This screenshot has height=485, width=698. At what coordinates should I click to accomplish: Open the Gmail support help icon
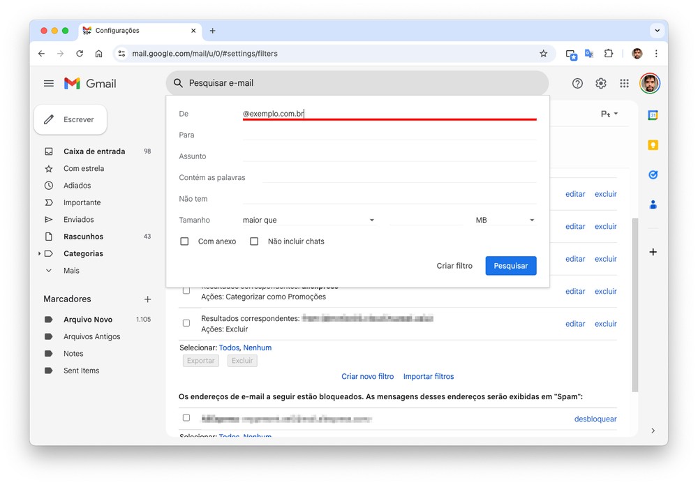click(x=577, y=83)
